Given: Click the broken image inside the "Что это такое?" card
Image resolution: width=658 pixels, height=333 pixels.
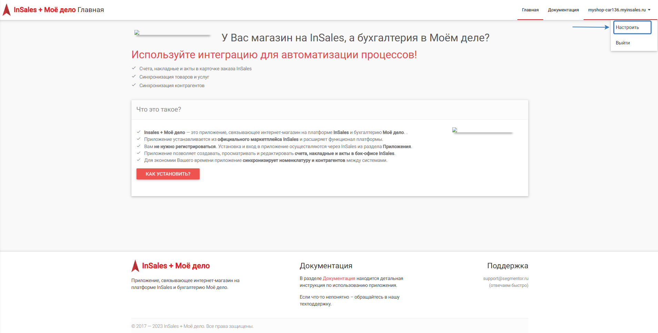Looking at the screenshot, I should [455, 130].
